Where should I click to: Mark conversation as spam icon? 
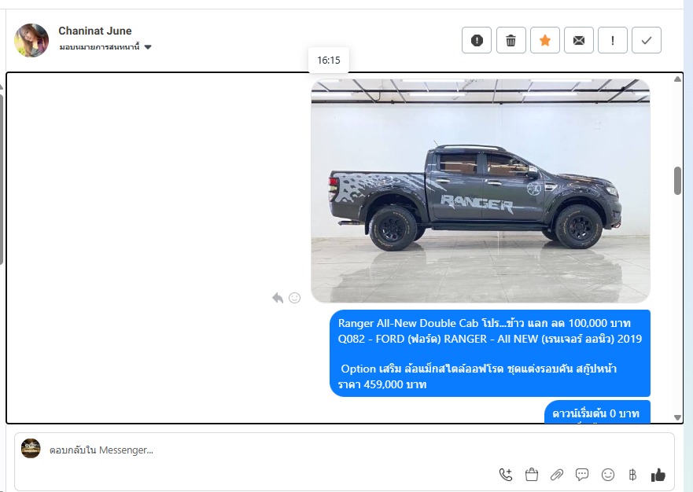coord(477,40)
